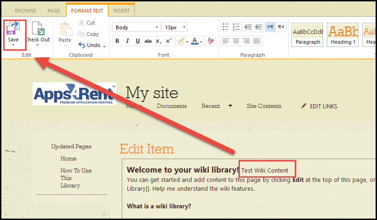Open How To Use This Library page
Image resolution: width=377 pixels, height=220 pixels.
tap(76, 178)
